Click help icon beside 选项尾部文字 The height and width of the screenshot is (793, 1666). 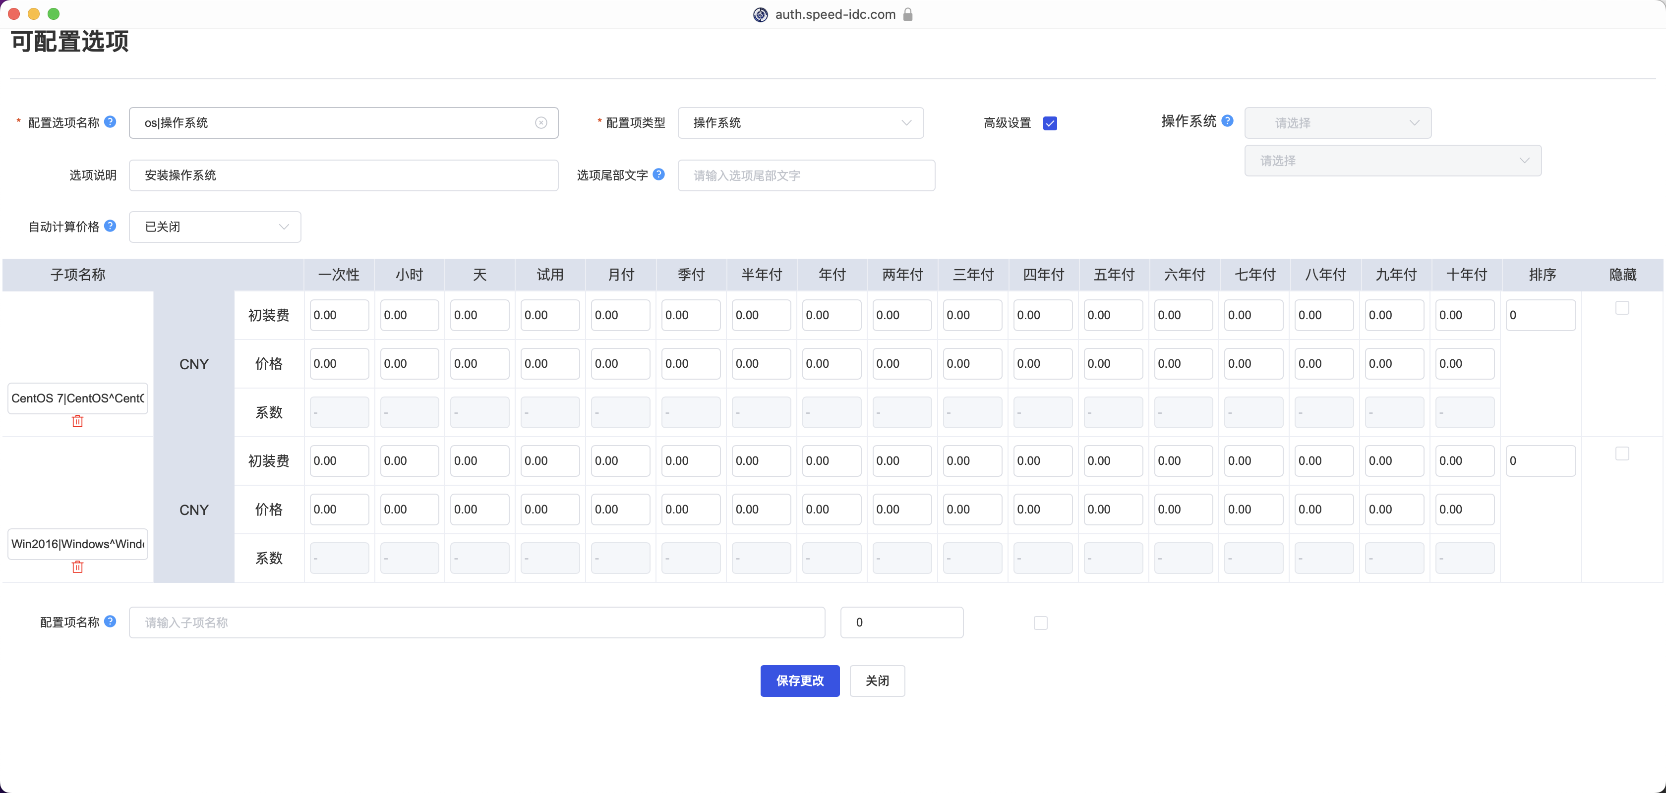point(658,174)
